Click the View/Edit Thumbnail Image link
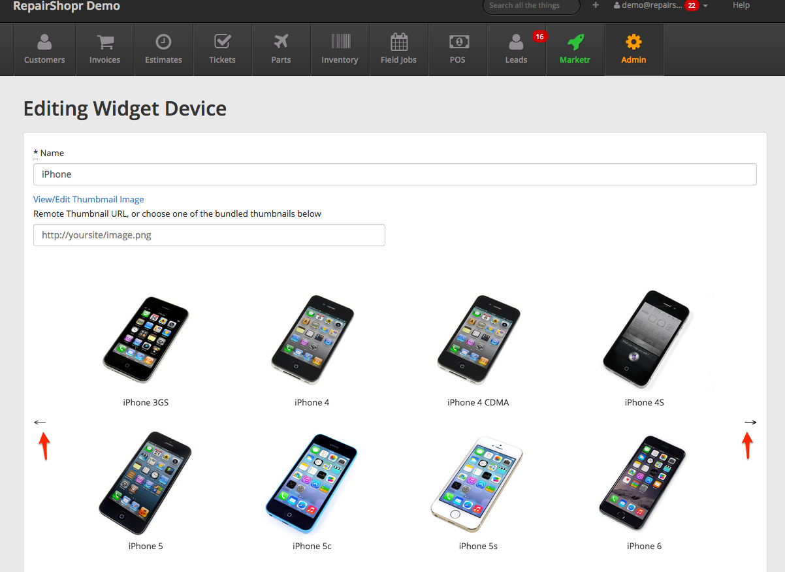The image size is (785, 572). [x=89, y=200]
